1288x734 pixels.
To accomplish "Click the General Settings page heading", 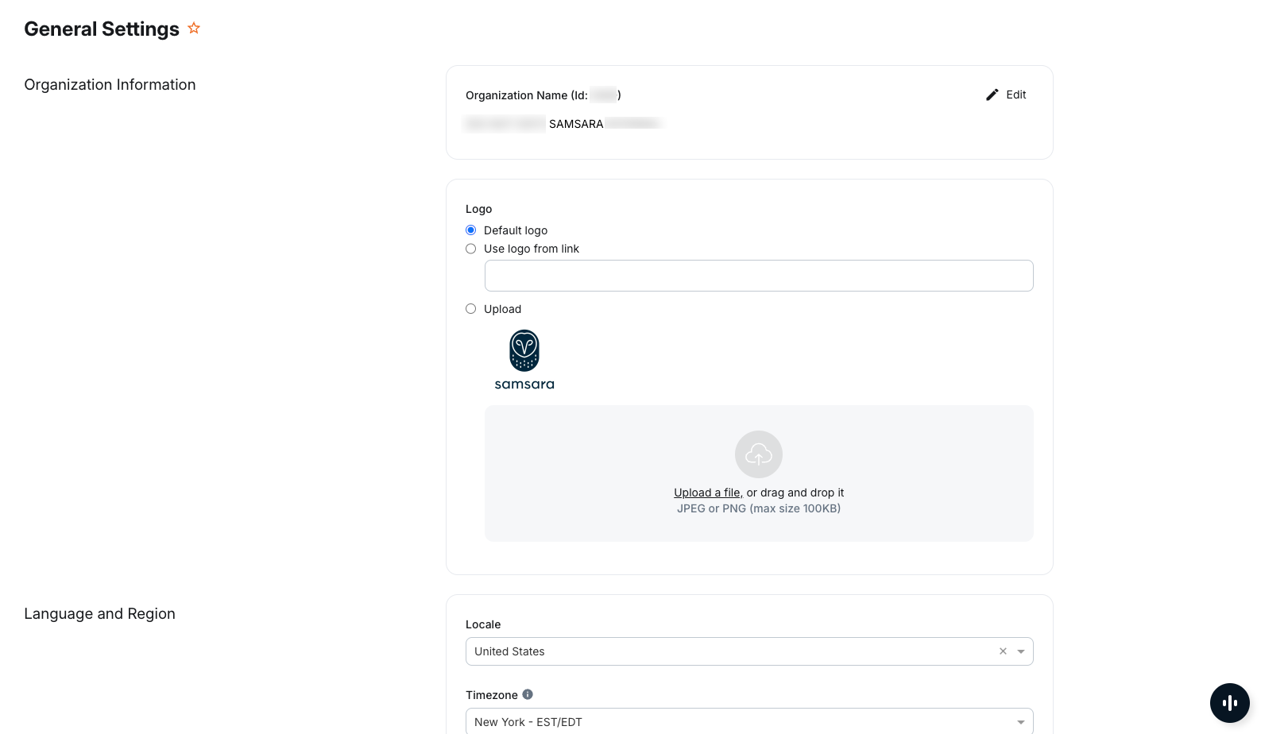I will [102, 29].
